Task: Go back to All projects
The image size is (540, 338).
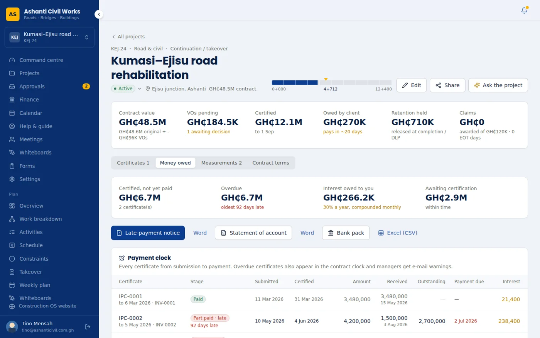Action: coord(128,37)
